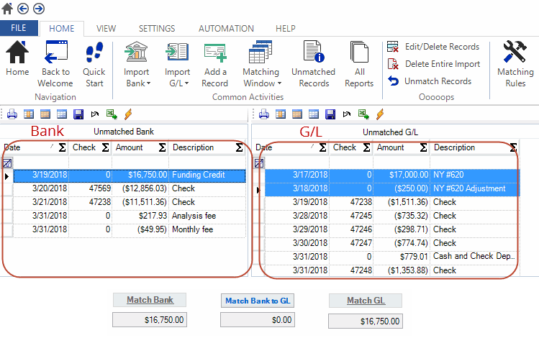Click the Match Bank total field showing $16,750.00
Screen dimensions: 539x338
pyautogui.click(x=150, y=320)
